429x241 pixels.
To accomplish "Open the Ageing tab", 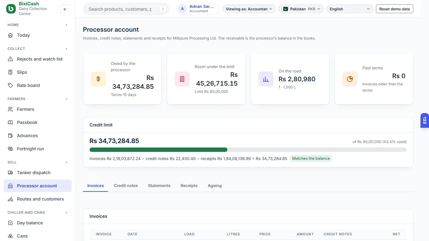I will (215, 186).
